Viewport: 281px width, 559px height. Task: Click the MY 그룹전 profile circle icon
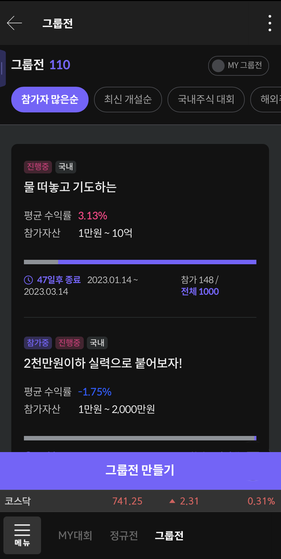tap(218, 66)
